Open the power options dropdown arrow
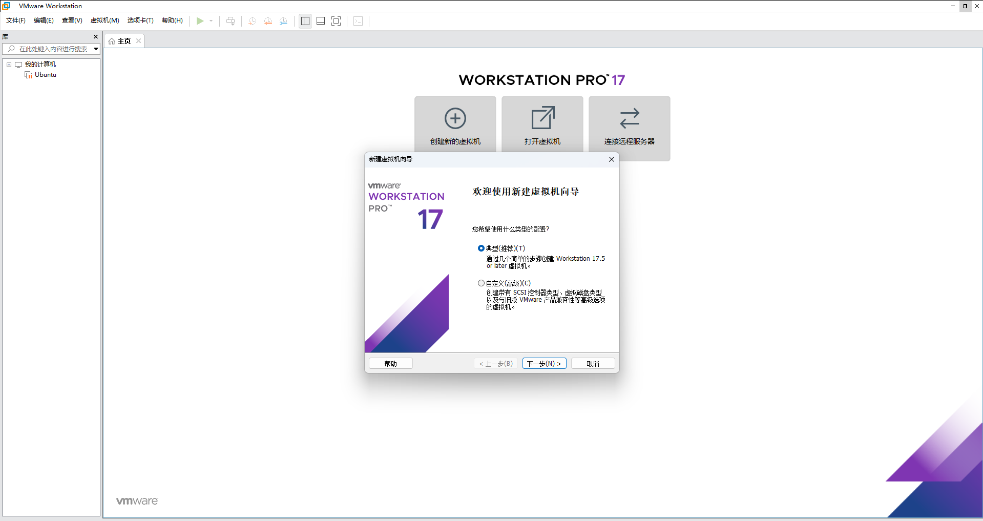Image resolution: width=983 pixels, height=521 pixels. (x=211, y=21)
